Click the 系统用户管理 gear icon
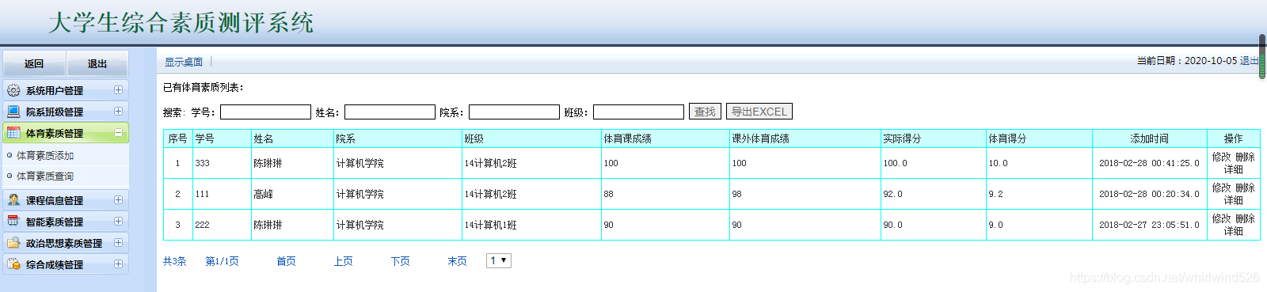This screenshot has height=292, width=1267. point(13,90)
